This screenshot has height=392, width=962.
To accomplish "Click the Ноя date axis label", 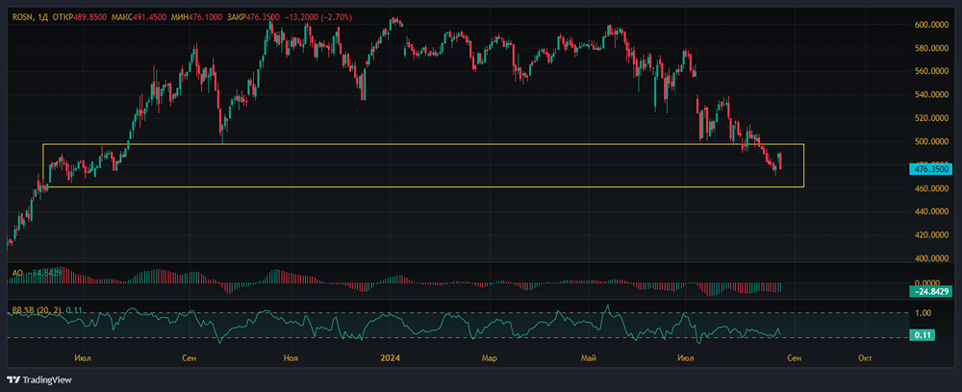I will (291, 357).
